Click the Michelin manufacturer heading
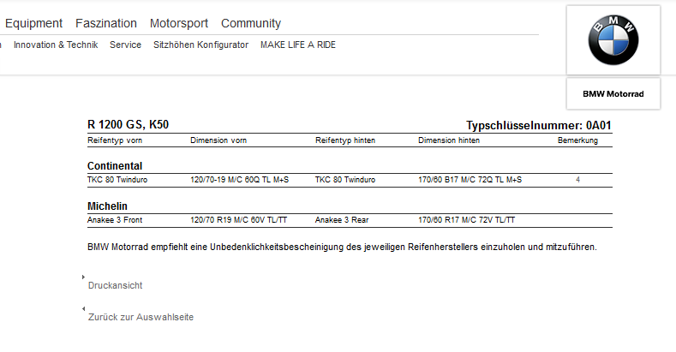 tap(107, 206)
